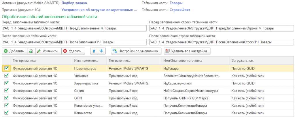Select Поиск по GUID in Номенклатура row
The width and height of the screenshot is (295, 117).
262,69
